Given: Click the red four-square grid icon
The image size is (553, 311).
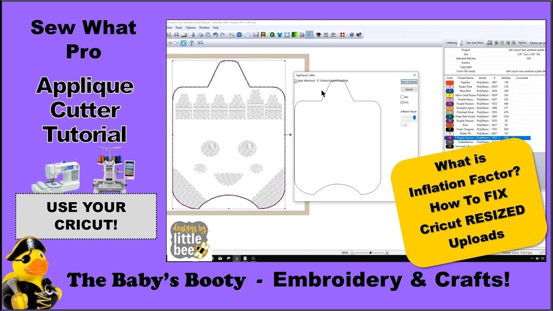Looking at the screenshot, I should pyautogui.click(x=342, y=35).
